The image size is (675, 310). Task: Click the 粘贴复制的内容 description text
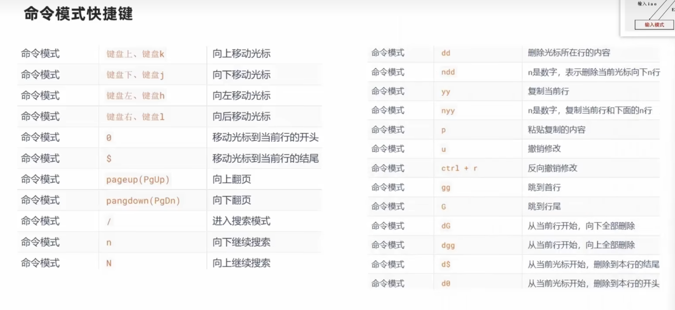pyautogui.click(x=556, y=130)
